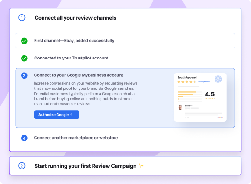Click the Authorize Google button
The image size is (251, 184).
click(x=57, y=115)
